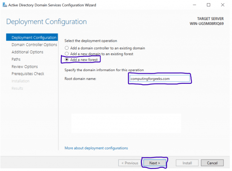The width and height of the screenshot is (232, 171).
Task: Click the Root domain name text field
Action: tap(159, 79)
